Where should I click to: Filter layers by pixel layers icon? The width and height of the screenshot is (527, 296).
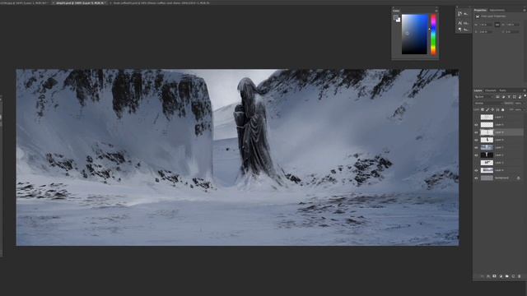(497, 97)
